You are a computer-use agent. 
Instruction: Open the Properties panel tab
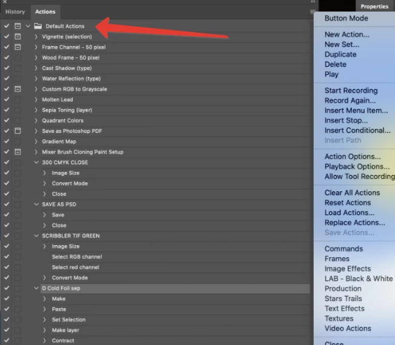(x=374, y=6)
